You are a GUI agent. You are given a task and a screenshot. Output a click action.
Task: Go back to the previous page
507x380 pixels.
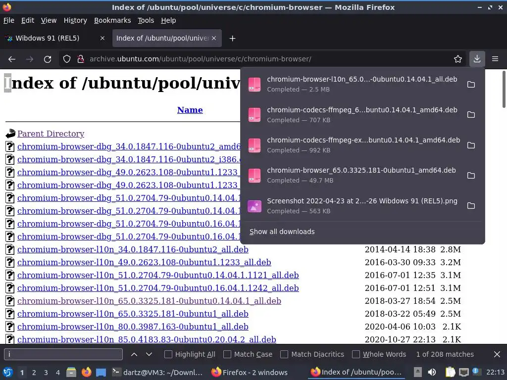coord(12,59)
